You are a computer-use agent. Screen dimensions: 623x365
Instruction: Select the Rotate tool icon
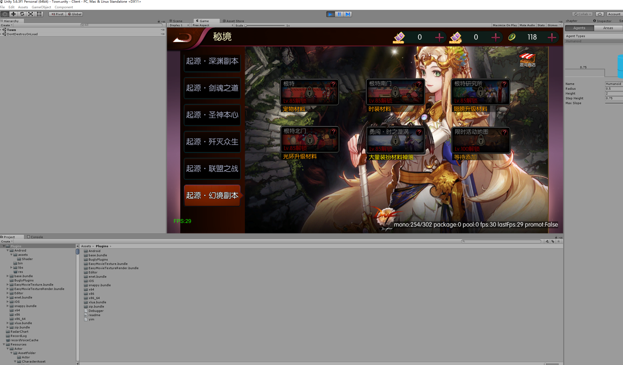point(22,14)
